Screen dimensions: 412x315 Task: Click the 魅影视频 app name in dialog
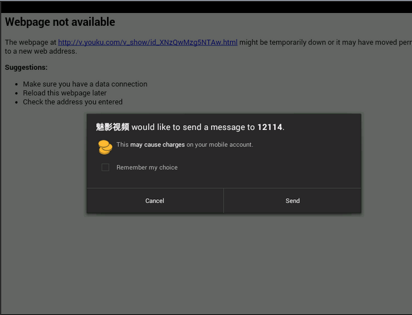(113, 127)
